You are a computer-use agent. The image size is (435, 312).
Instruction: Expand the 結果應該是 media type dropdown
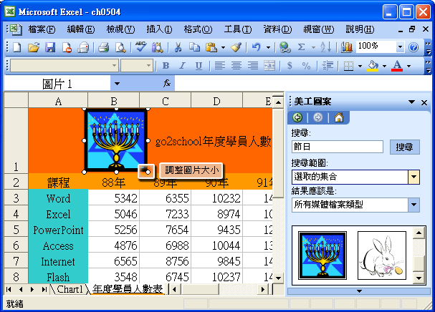(414, 205)
